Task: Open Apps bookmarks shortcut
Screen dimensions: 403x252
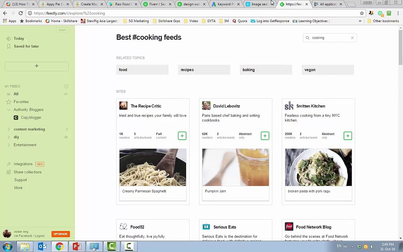Action: click(9, 21)
